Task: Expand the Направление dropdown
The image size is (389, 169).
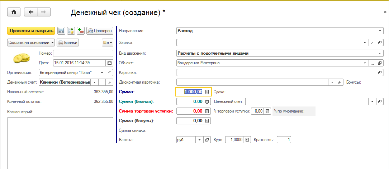Action: [380, 31]
